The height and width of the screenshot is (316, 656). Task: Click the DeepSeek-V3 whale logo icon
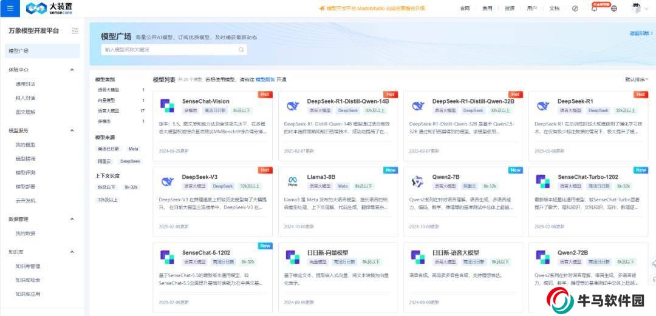pyautogui.click(x=167, y=181)
